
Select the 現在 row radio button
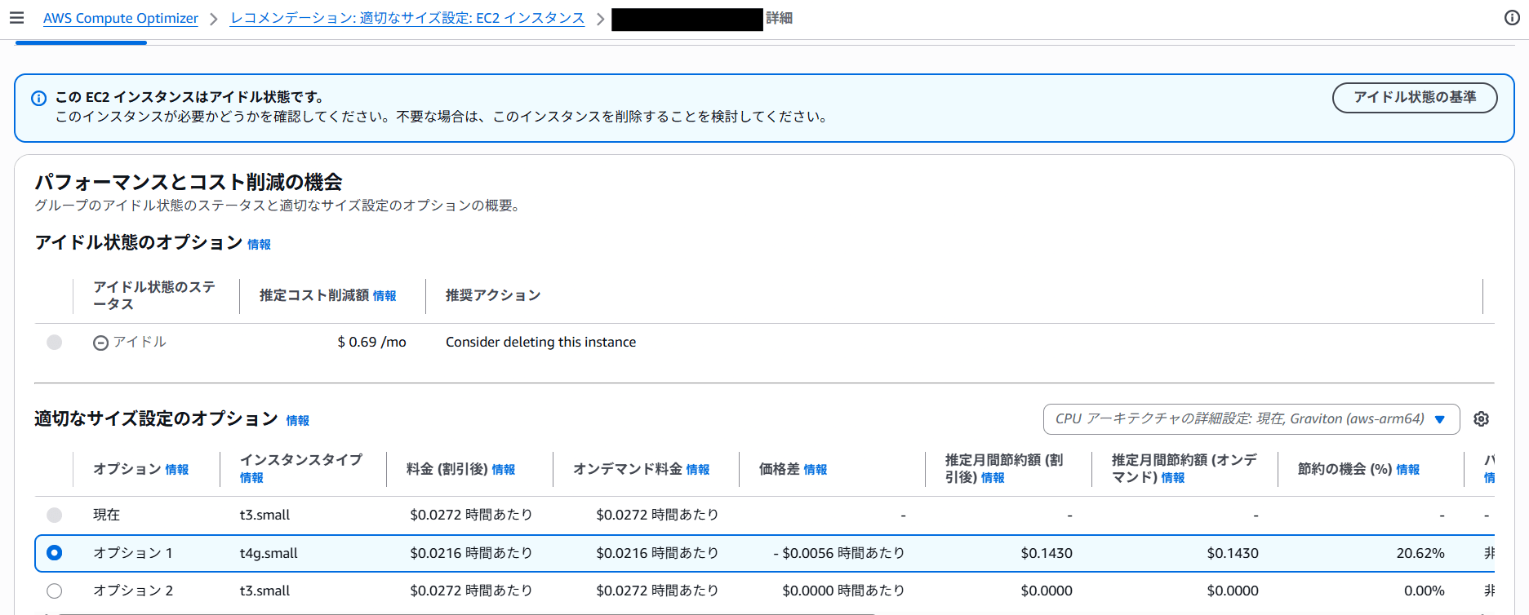click(x=55, y=515)
